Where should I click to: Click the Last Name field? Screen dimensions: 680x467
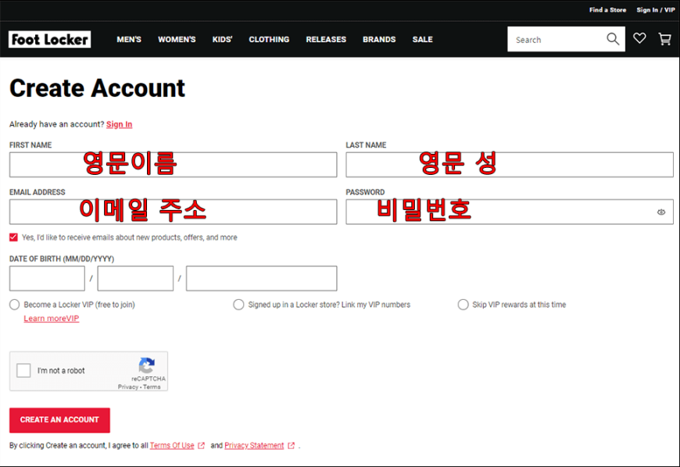click(510, 165)
